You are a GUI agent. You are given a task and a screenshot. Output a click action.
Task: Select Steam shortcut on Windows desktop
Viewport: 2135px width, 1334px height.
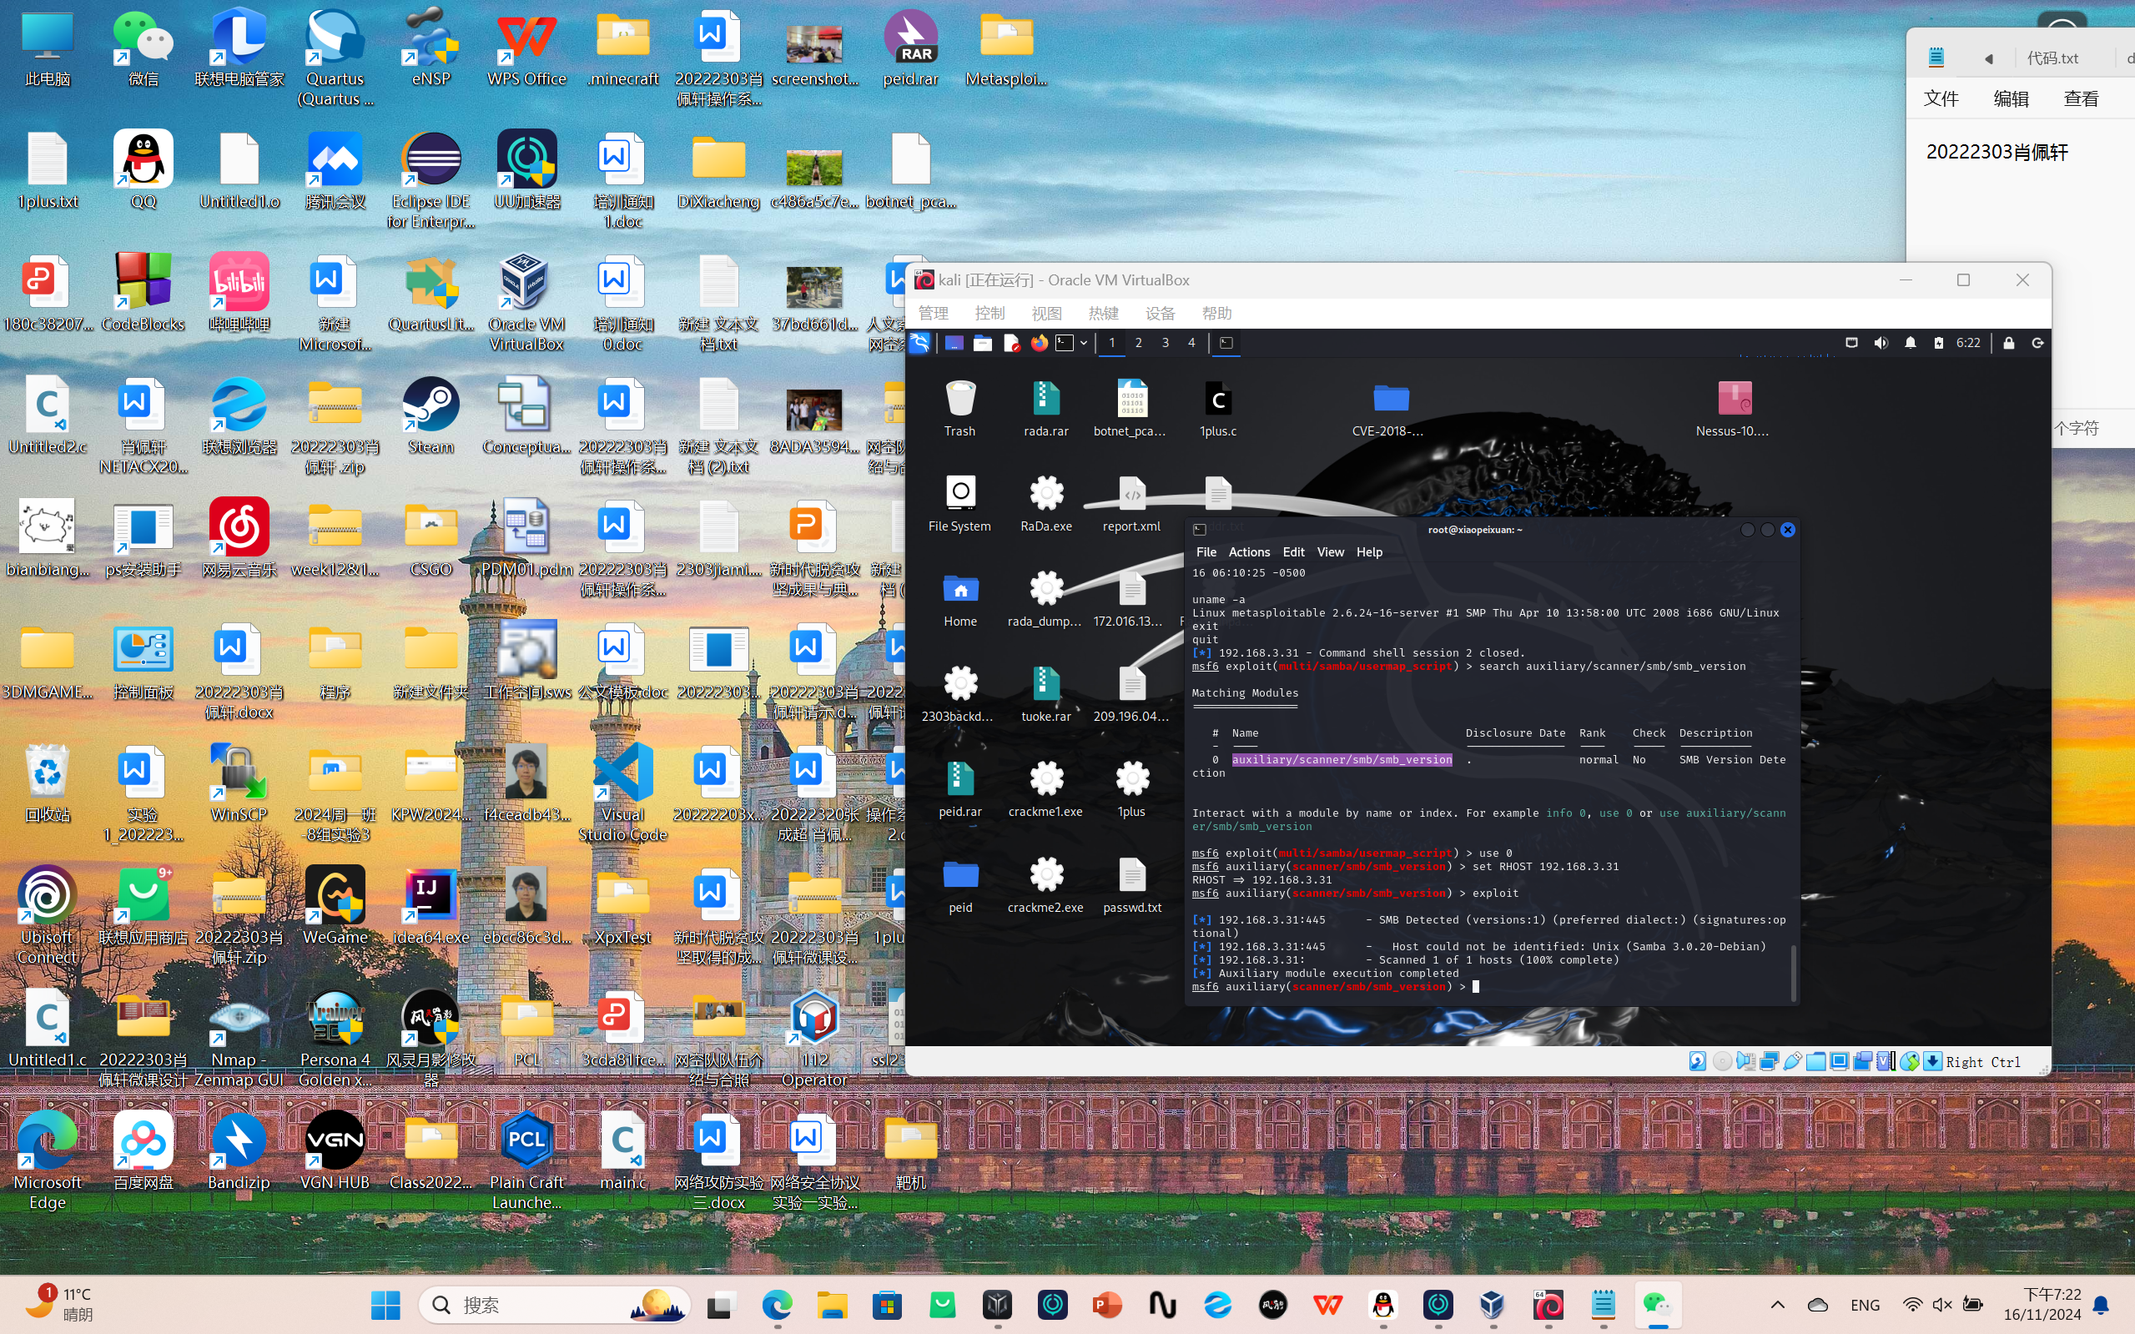tap(431, 416)
